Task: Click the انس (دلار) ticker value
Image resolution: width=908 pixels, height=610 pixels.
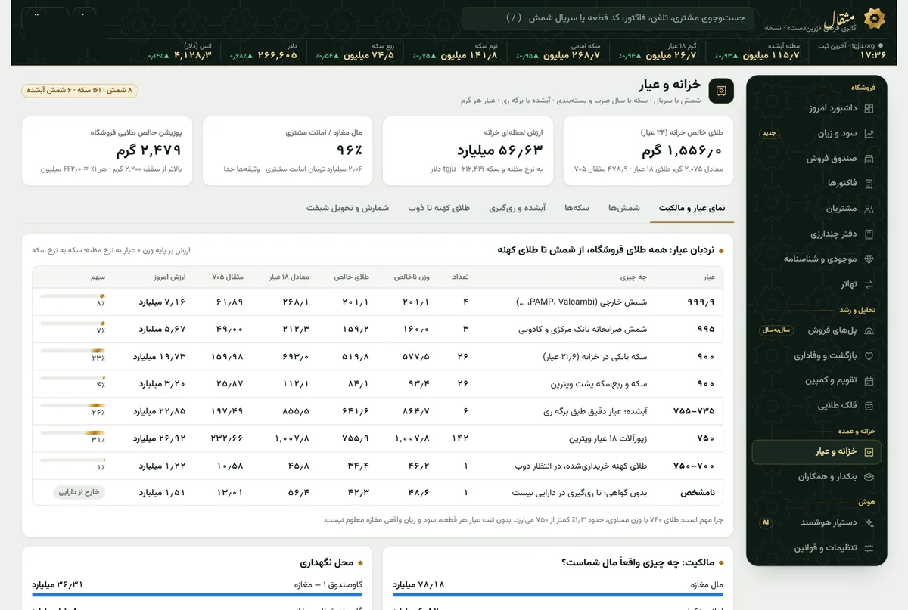Action: 192,55
